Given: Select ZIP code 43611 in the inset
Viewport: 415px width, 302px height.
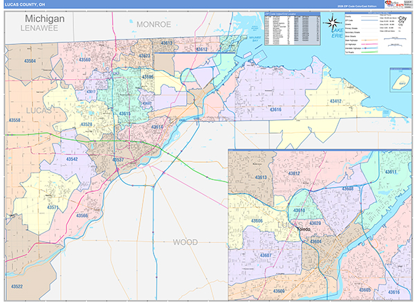Looking at the screenshot, I should coord(389,171).
